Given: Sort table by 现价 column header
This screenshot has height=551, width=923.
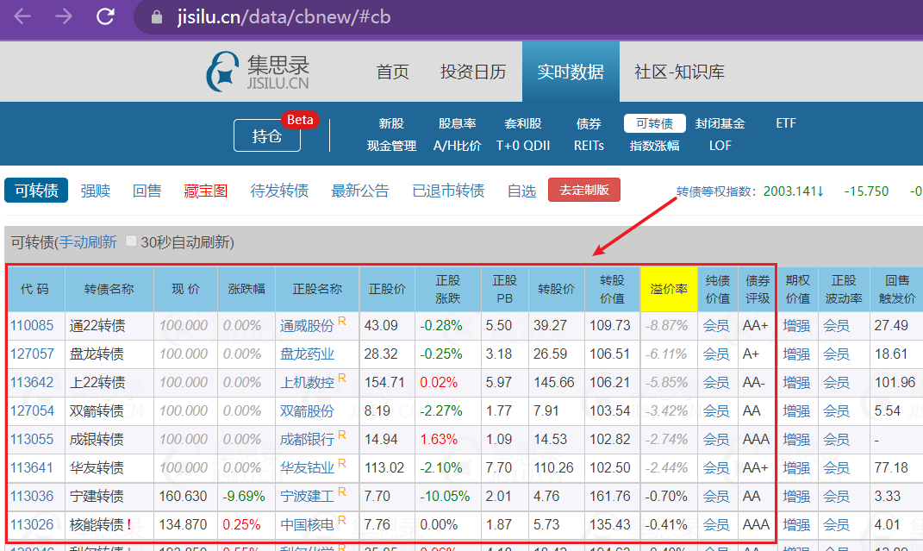Looking at the screenshot, I should click(185, 289).
